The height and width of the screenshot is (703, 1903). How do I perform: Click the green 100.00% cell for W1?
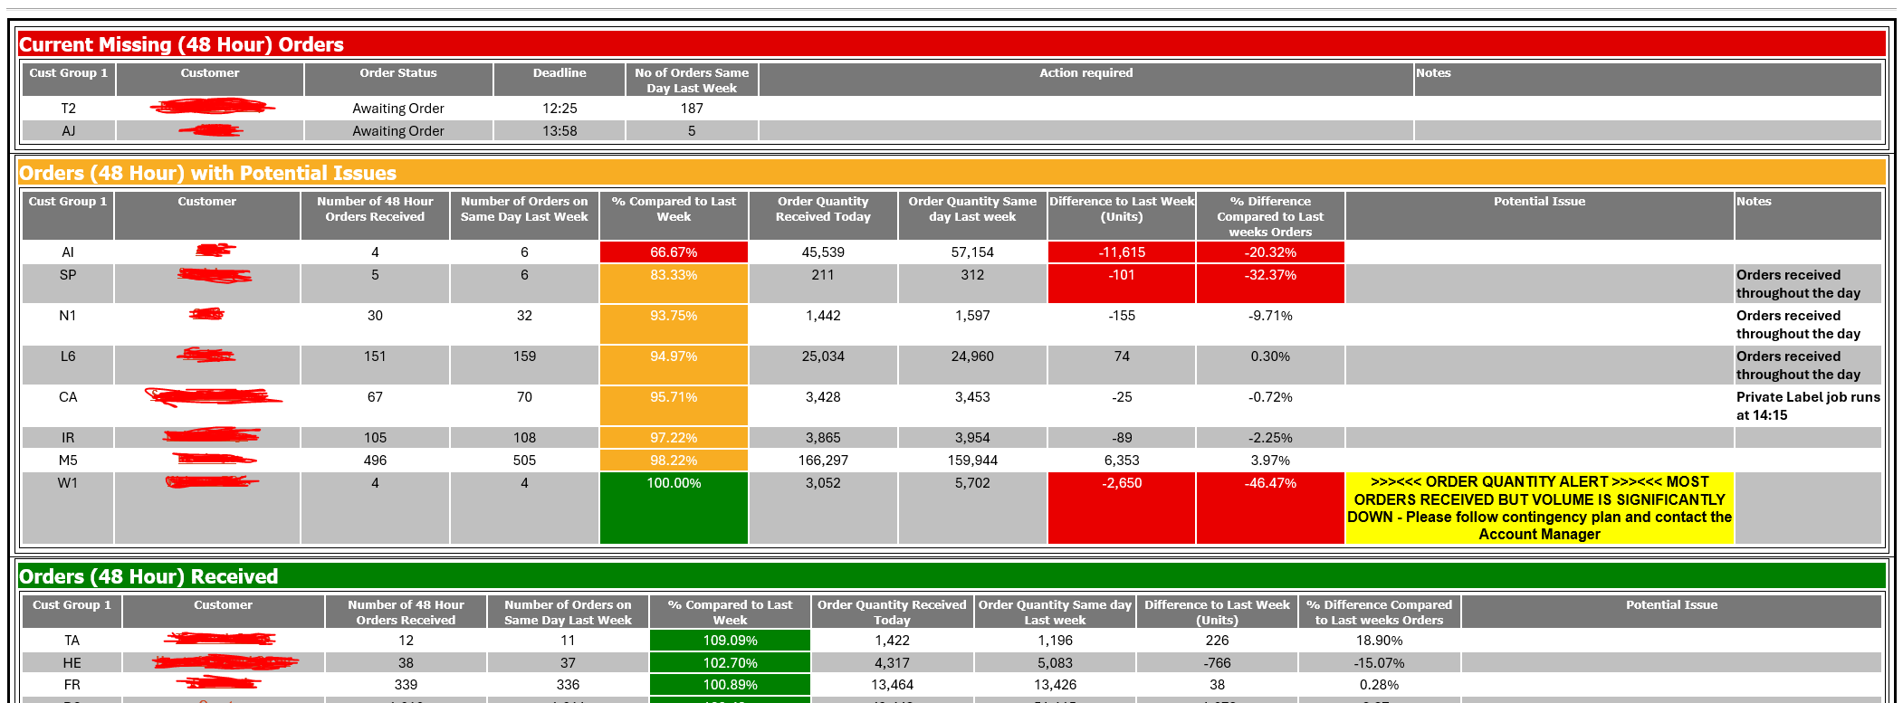click(674, 507)
